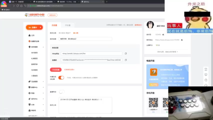The width and height of the screenshot is (213, 120).
Task: Click the rtmp address field
Action: click(92, 54)
